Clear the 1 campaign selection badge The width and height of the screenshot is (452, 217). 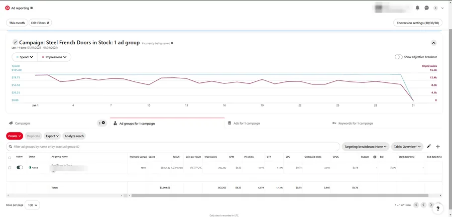103,123
